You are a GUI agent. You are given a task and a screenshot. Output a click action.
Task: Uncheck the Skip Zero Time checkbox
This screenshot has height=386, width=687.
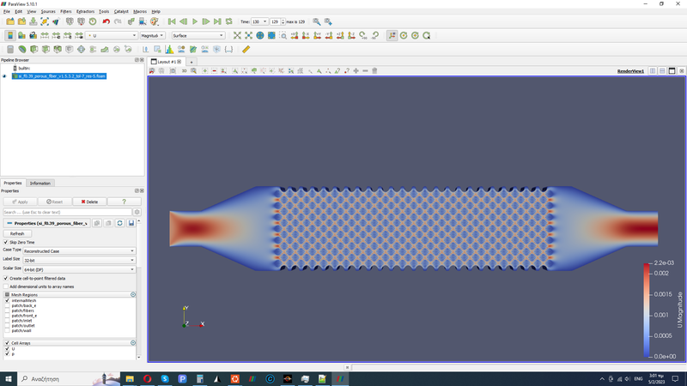click(6, 242)
